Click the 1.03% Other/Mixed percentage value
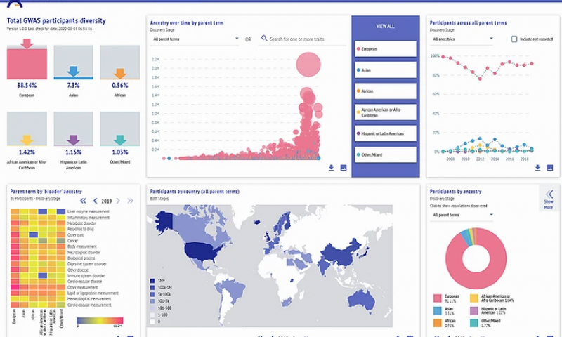This screenshot has width=562, height=337. [120, 152]
